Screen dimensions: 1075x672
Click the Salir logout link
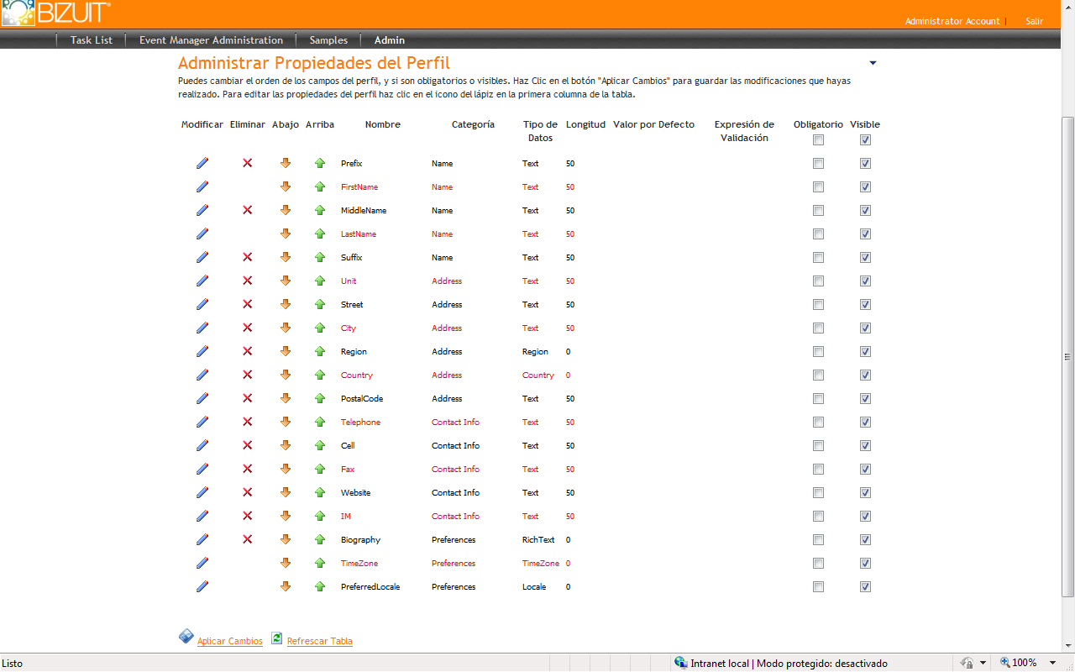[x=1034, y=22]
